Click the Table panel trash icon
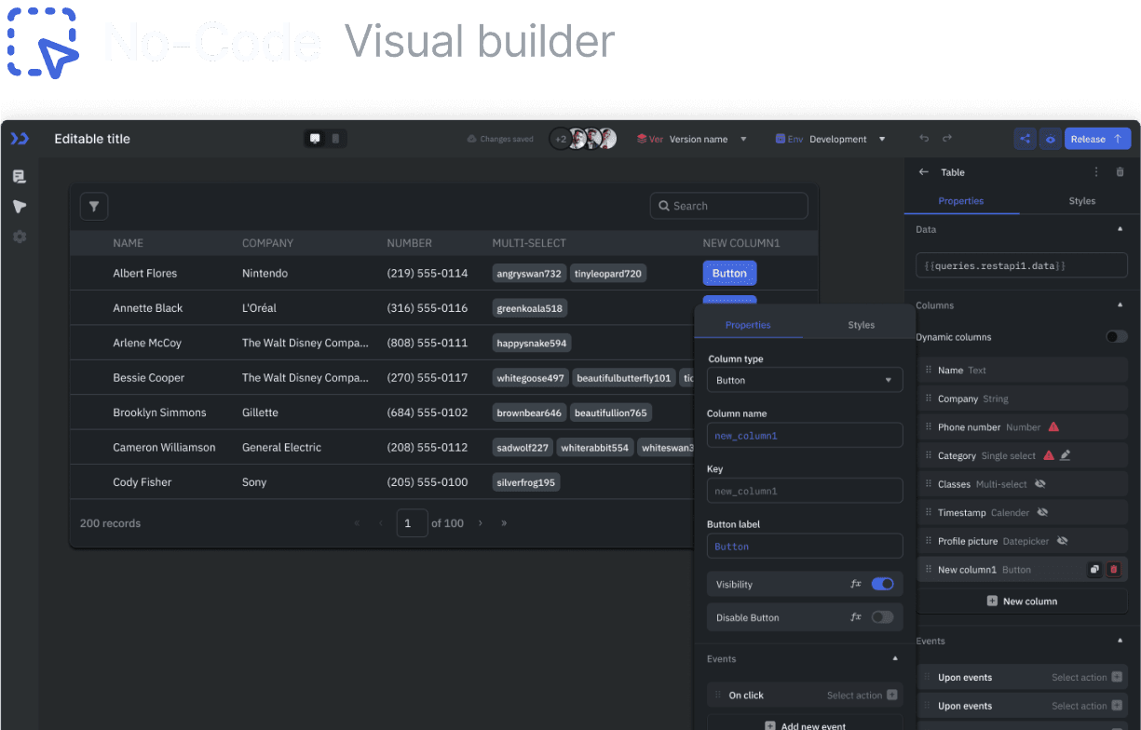Viewport: 1141px width, 730px height. tap(1120, 172)
